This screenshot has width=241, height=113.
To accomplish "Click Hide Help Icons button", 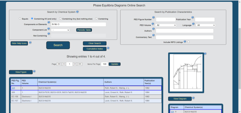I will pos(19,43).
